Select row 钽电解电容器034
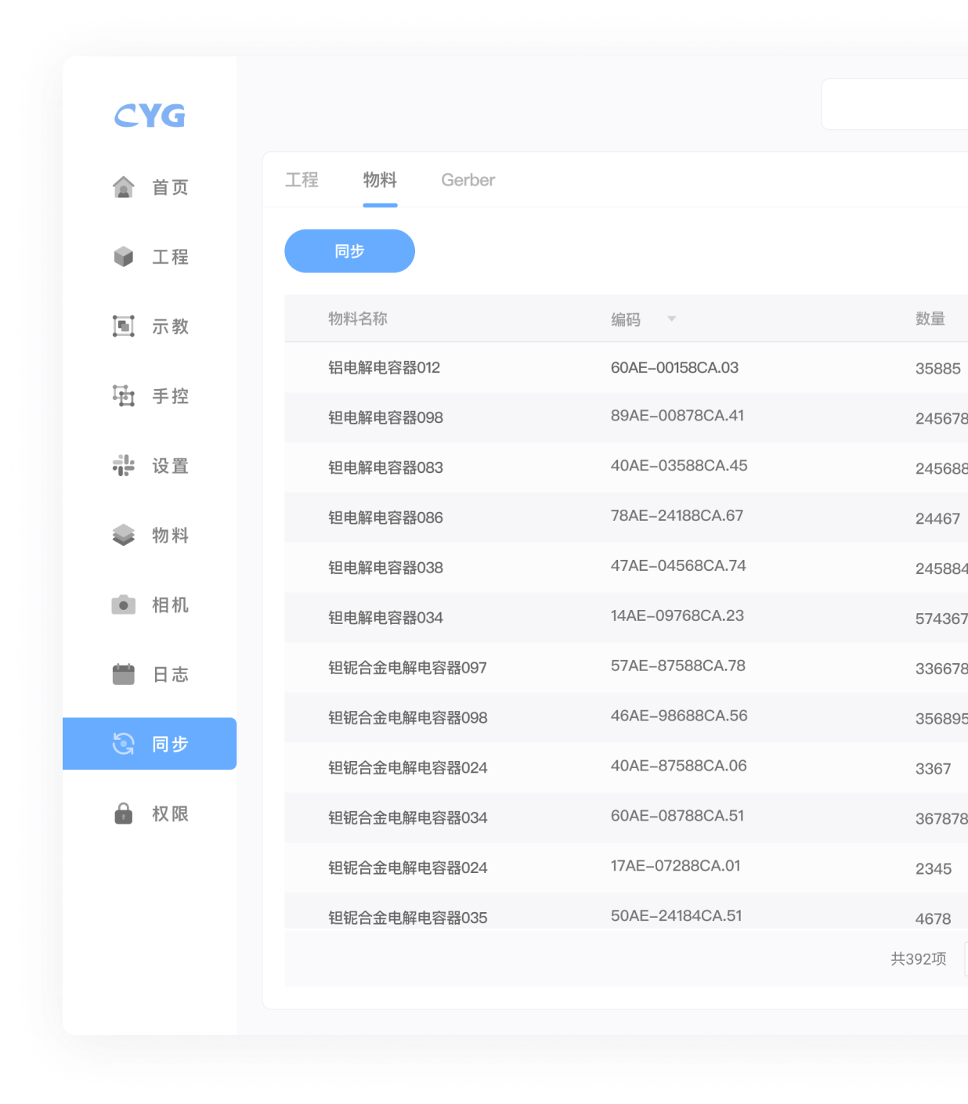Screen dimensions: 968x1104 pos(627,618)
